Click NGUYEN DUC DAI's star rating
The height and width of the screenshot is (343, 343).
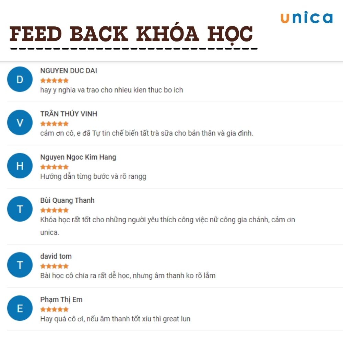pyautogui.click(x=54, y=81)
